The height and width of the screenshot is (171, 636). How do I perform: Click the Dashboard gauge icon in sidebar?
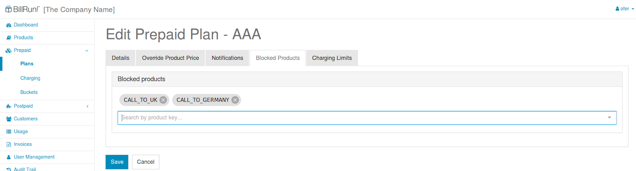[9, 25]
